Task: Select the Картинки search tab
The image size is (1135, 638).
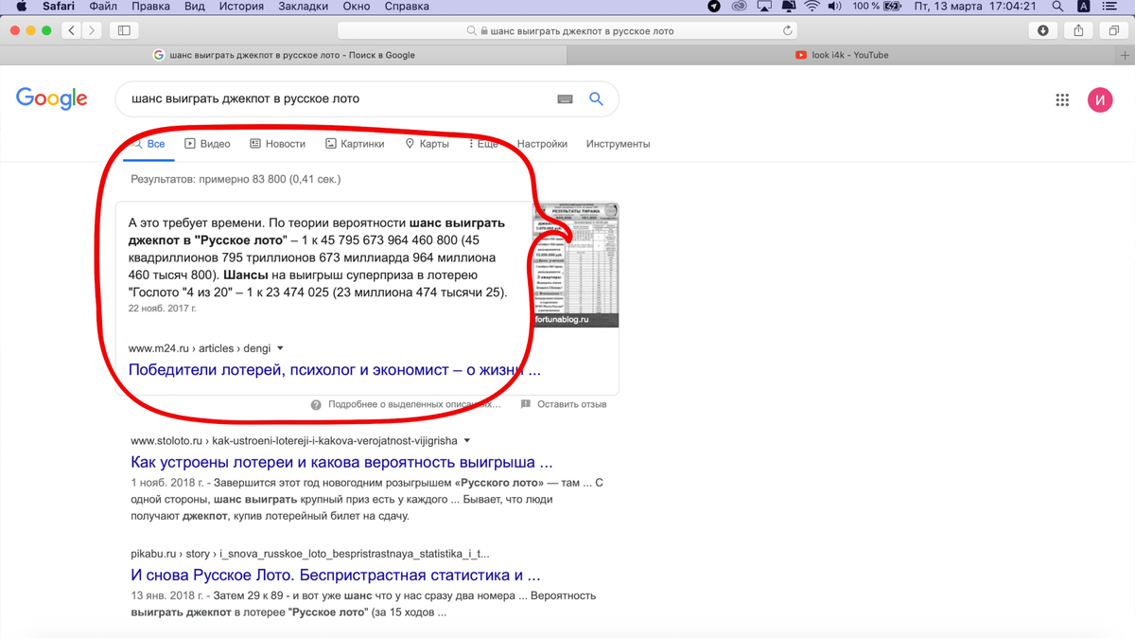Action: point(355,144)
